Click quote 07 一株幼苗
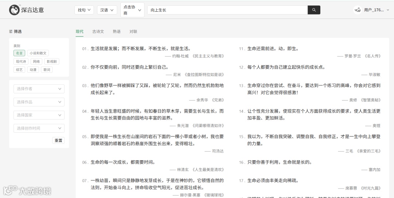Viewport: 394px width, 198px height. click(157, 184)
